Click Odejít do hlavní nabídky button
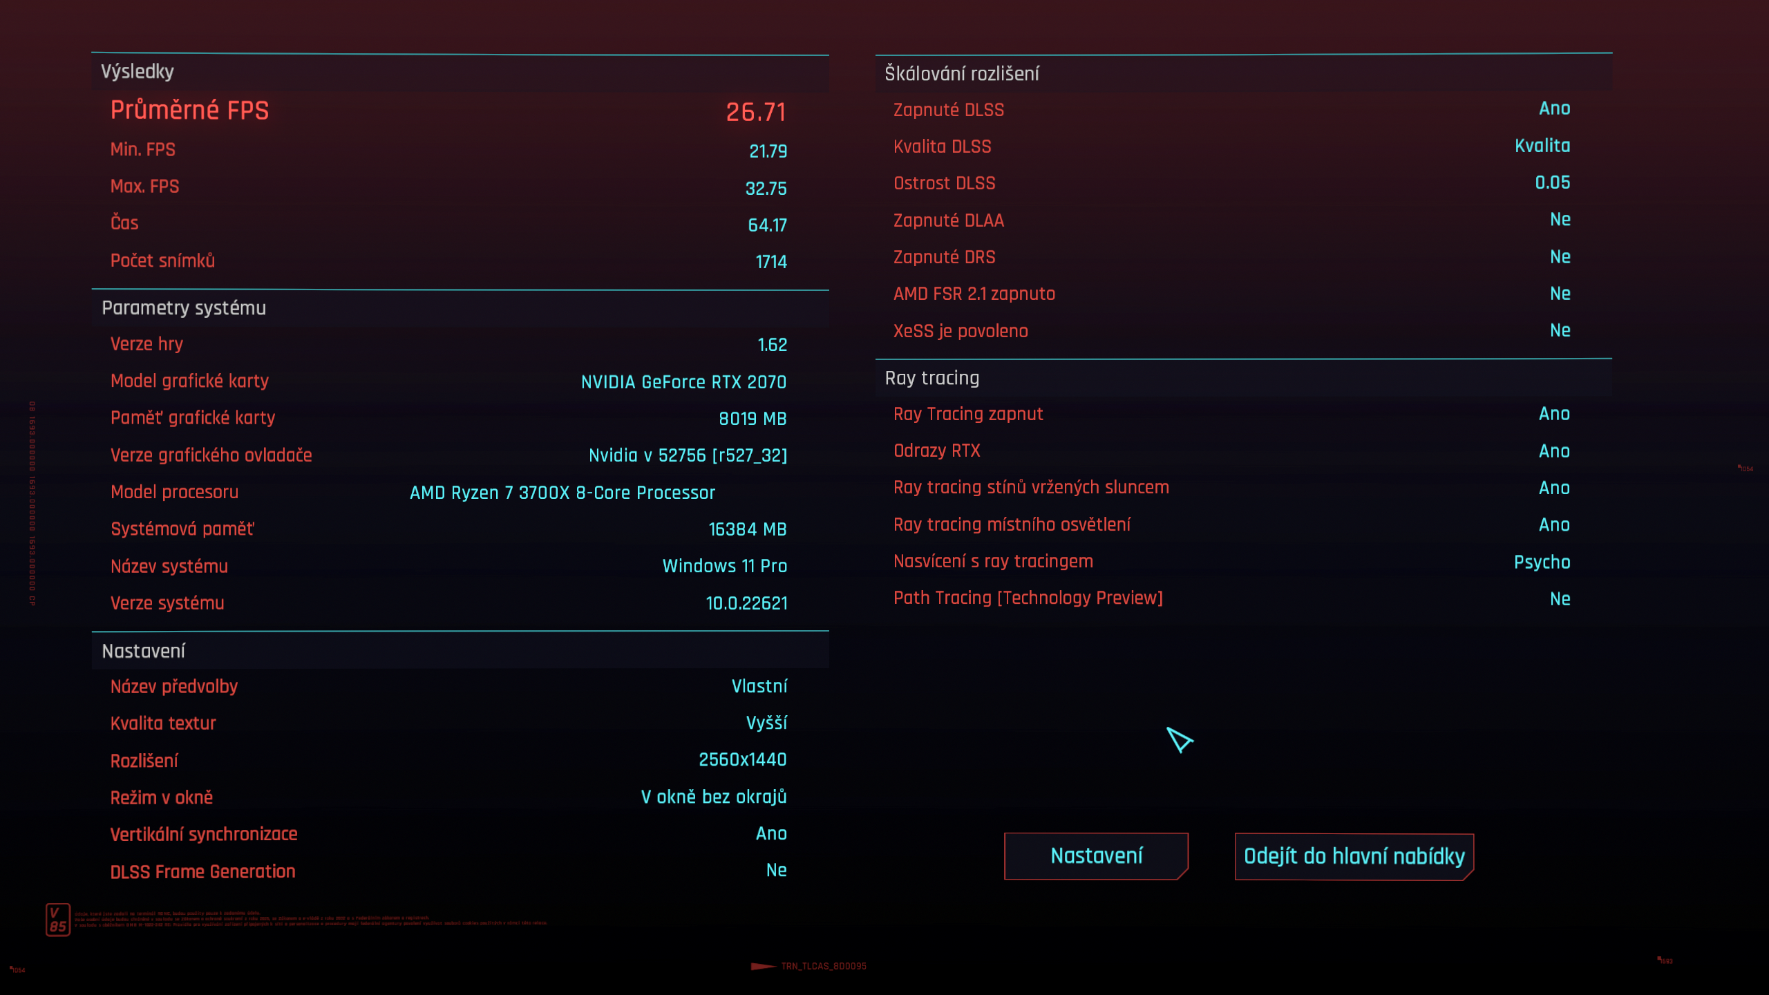The image size is (1769, 995). 1354,856
